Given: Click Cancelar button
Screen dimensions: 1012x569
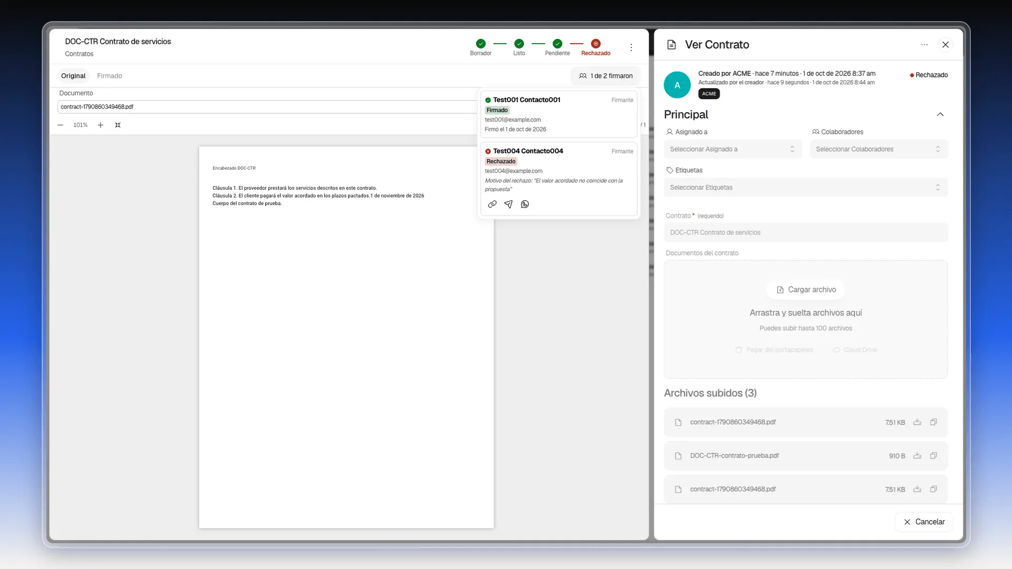Looking at the screenshot, I should point(924,522).
